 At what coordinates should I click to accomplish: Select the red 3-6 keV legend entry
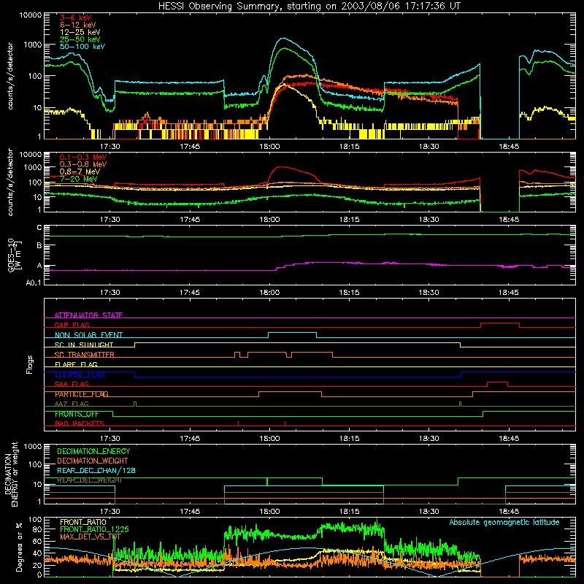click(x=75, y=18)
